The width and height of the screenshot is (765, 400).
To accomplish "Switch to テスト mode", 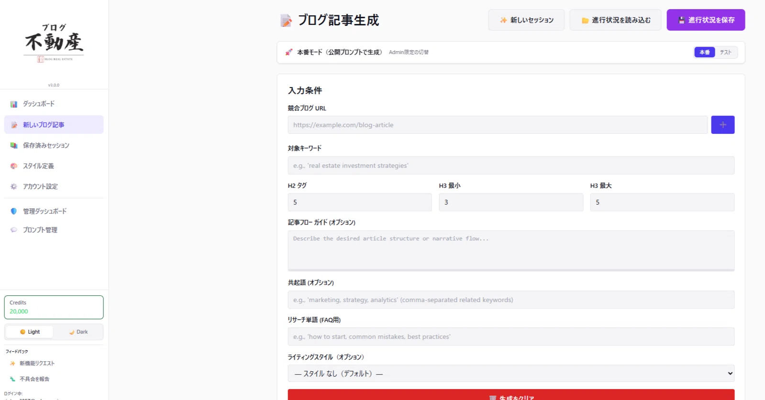I will [726, 52].
